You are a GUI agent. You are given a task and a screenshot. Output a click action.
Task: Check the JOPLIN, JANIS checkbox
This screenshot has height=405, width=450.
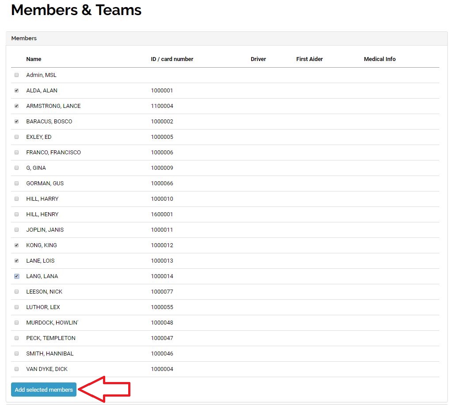pos(17,230)
